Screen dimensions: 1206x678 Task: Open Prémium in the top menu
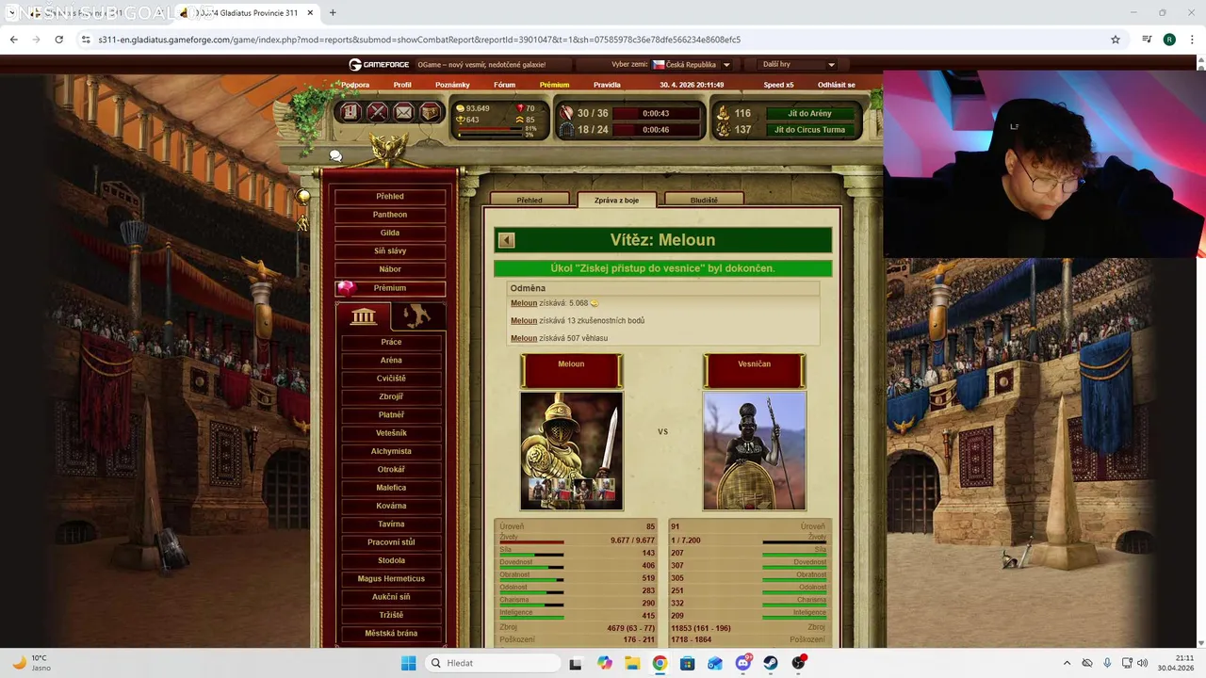[x=554, y=85]
